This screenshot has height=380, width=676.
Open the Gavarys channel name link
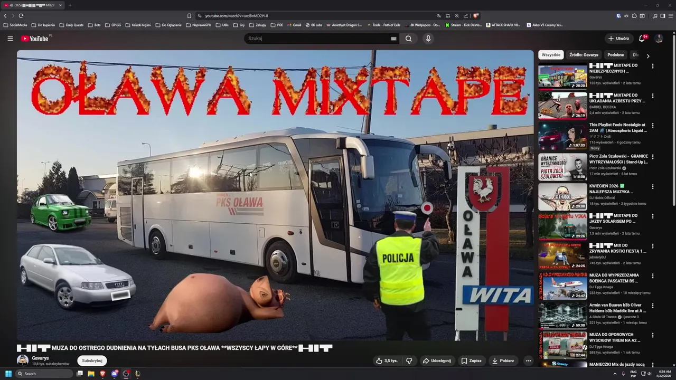(40, 358)
